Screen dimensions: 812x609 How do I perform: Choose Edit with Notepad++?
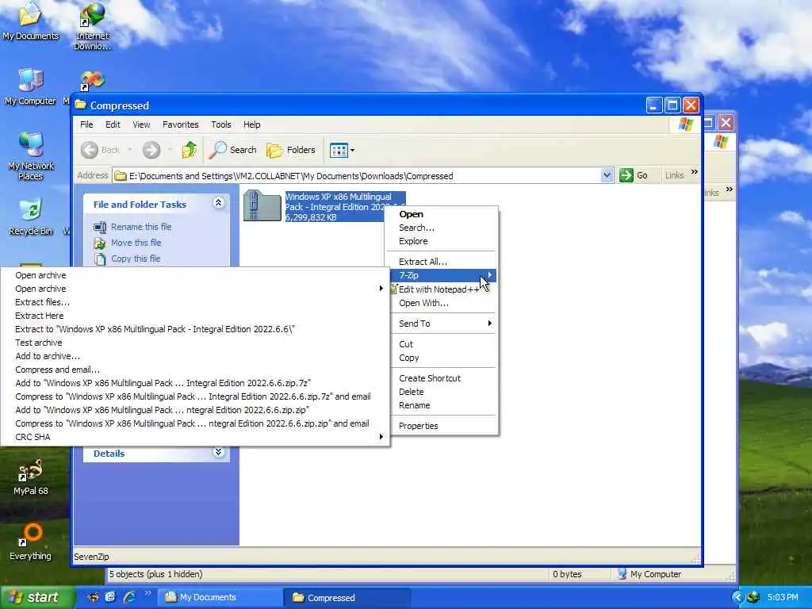(442, 289)
